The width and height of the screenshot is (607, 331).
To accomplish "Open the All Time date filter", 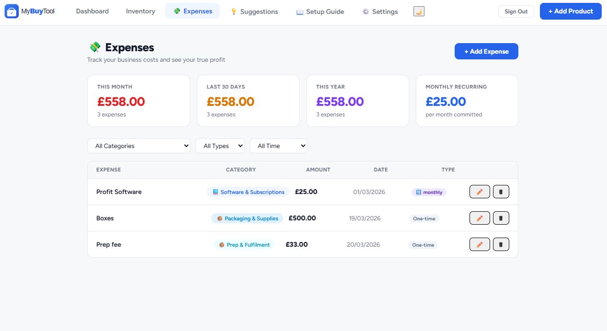I will 278,146.
